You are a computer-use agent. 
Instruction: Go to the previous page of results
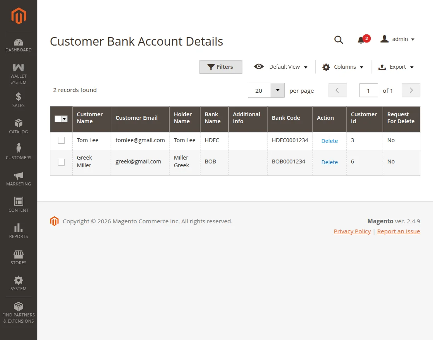point(338,90)
